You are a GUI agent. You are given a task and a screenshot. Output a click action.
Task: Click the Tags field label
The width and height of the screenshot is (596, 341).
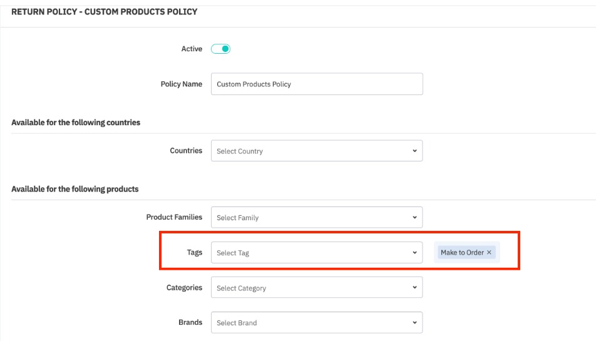pyautogui.click(x=195, y=252)
